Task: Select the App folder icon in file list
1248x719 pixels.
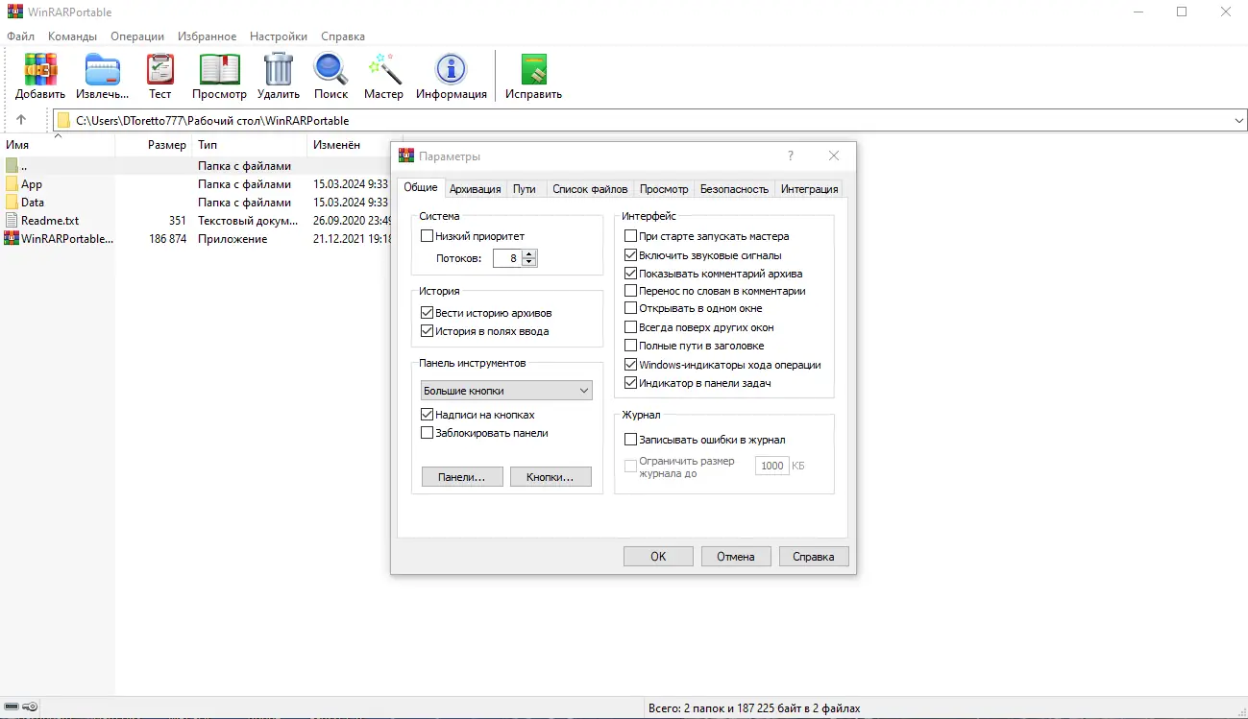Action: coord(12,184)
